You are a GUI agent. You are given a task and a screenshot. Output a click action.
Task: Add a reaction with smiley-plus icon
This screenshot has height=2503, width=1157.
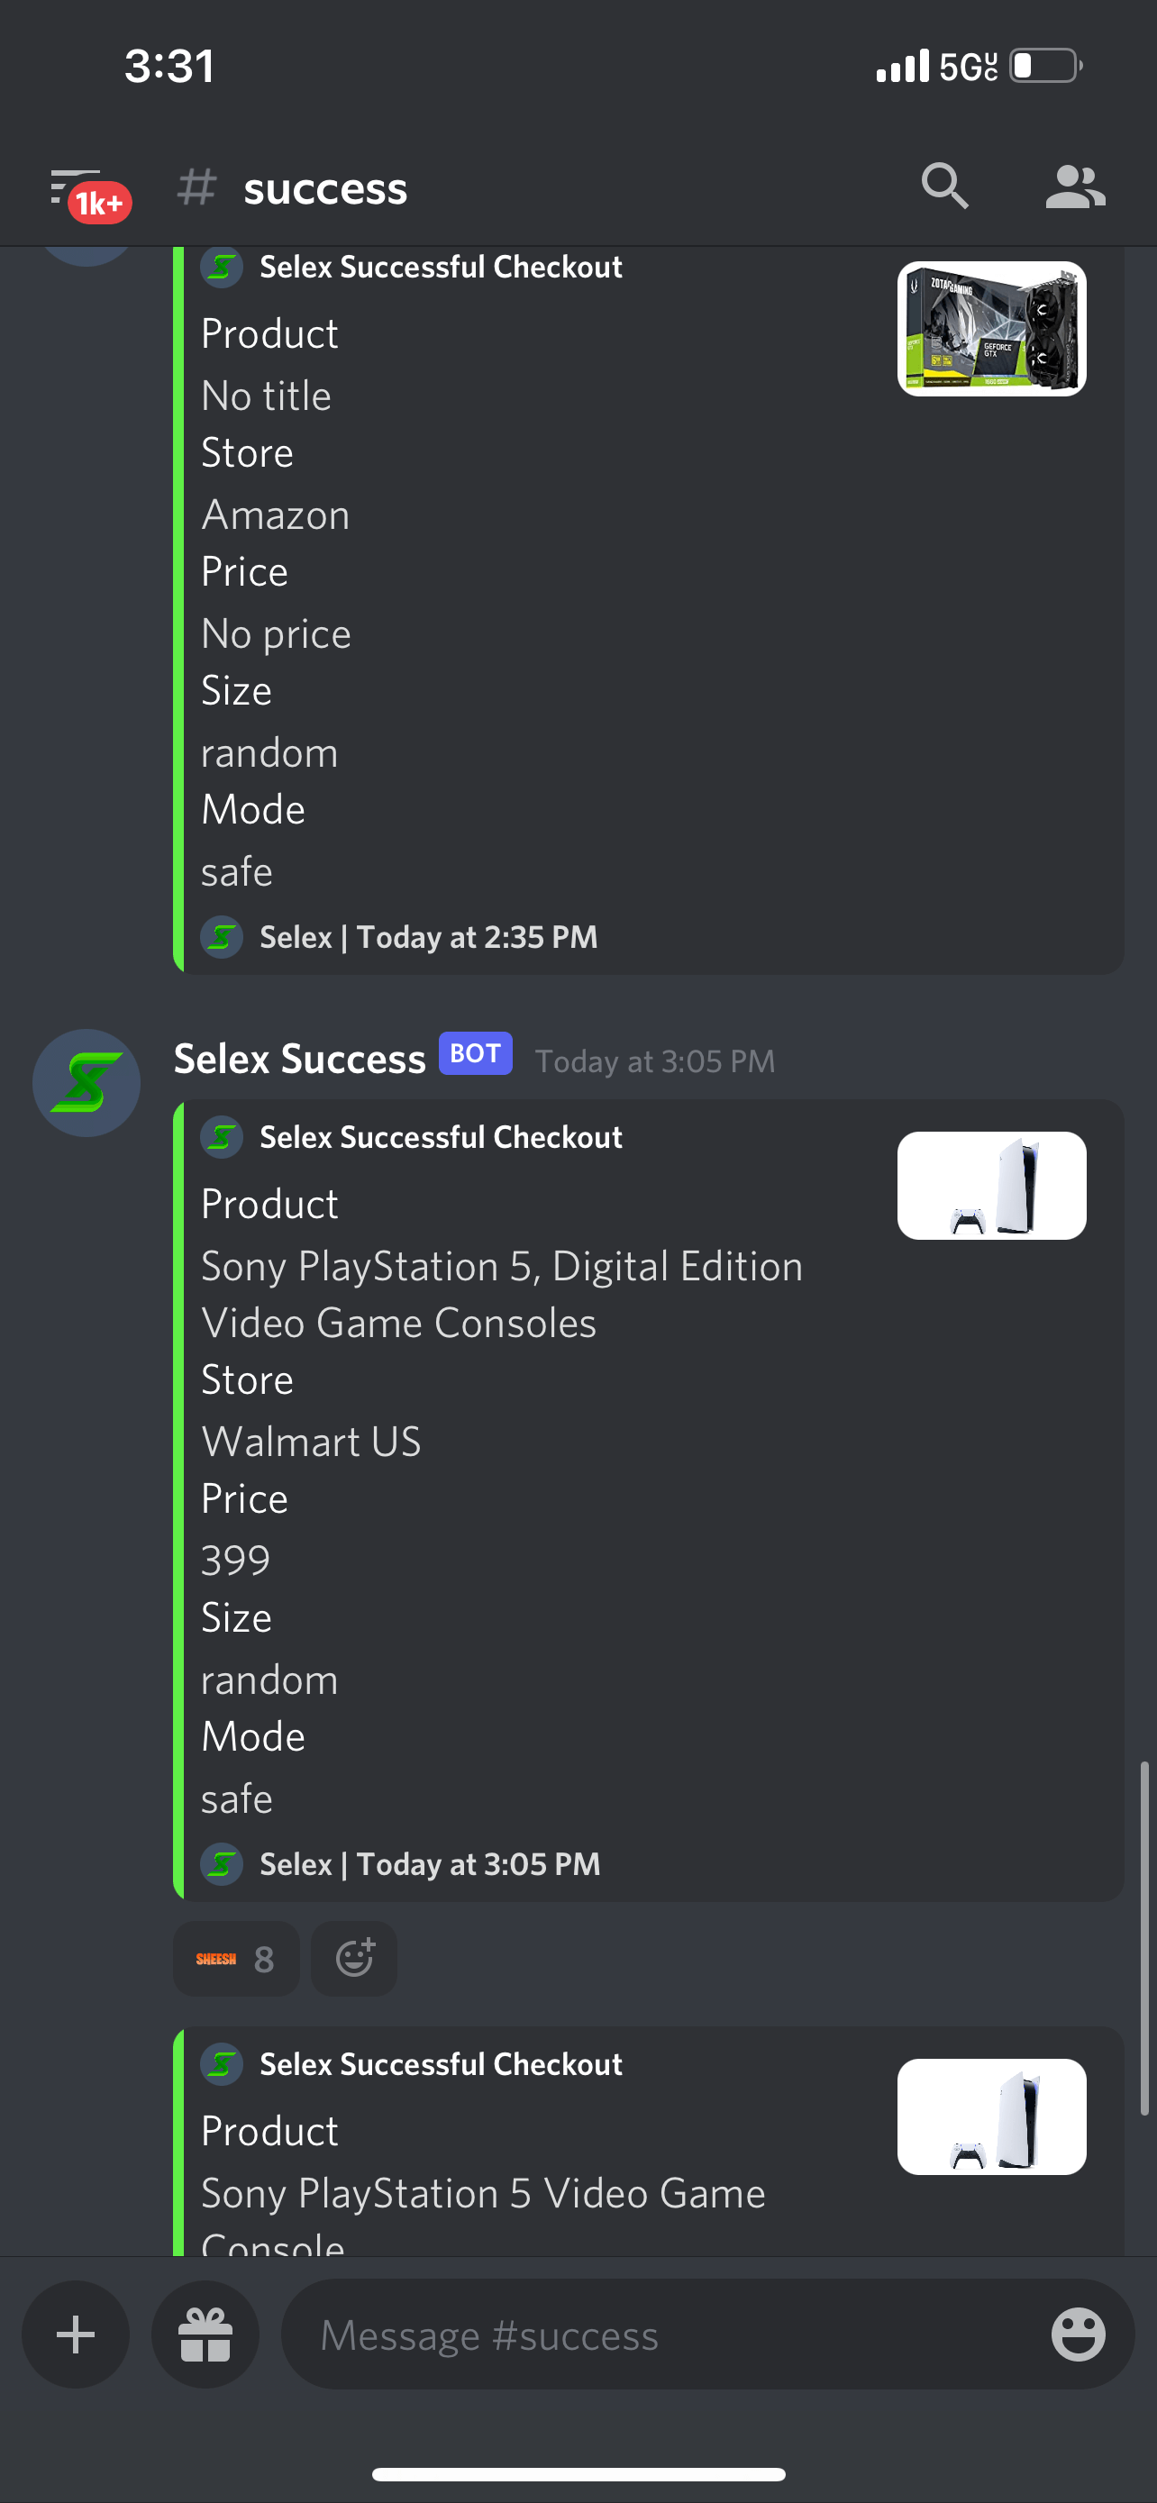(x=353, y=1958)
